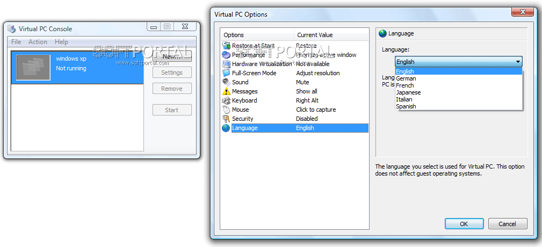
Task: Click the Performance option icon
Action: pos(226,55)
